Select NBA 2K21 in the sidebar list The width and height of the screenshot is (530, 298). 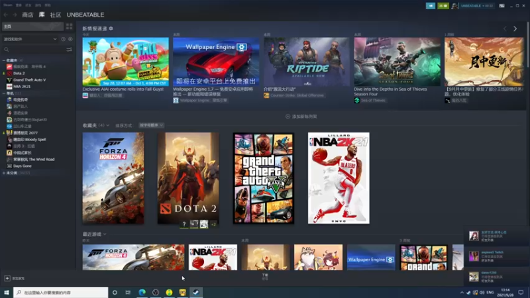pyautogui.click(x=22, y=87)
